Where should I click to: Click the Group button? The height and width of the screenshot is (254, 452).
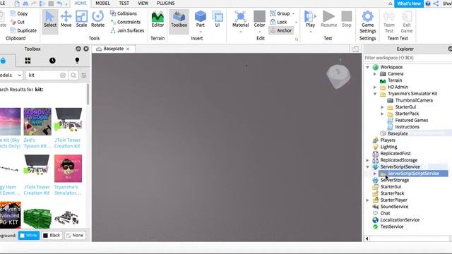pos(280,13)
